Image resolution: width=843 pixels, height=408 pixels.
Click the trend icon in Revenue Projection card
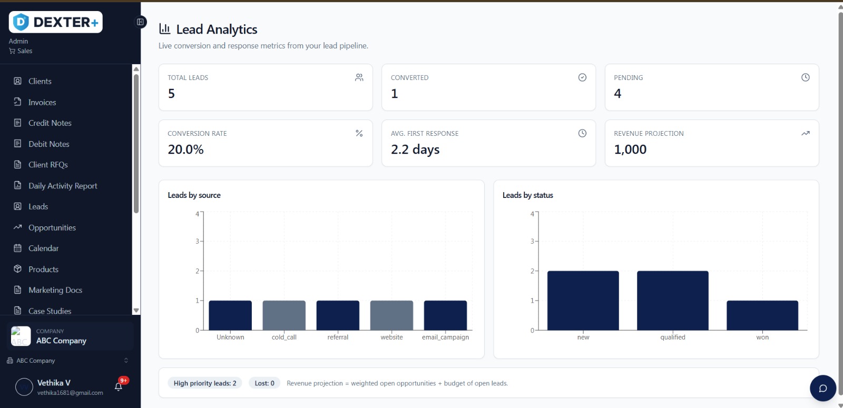[x=805, y=133]
